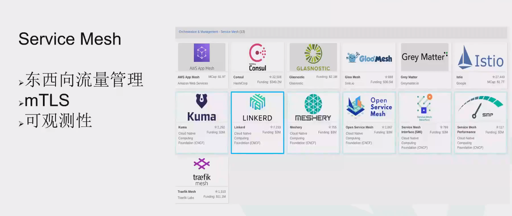
Task: Select the "Linkerd" card name
Action: click(240, 127)
